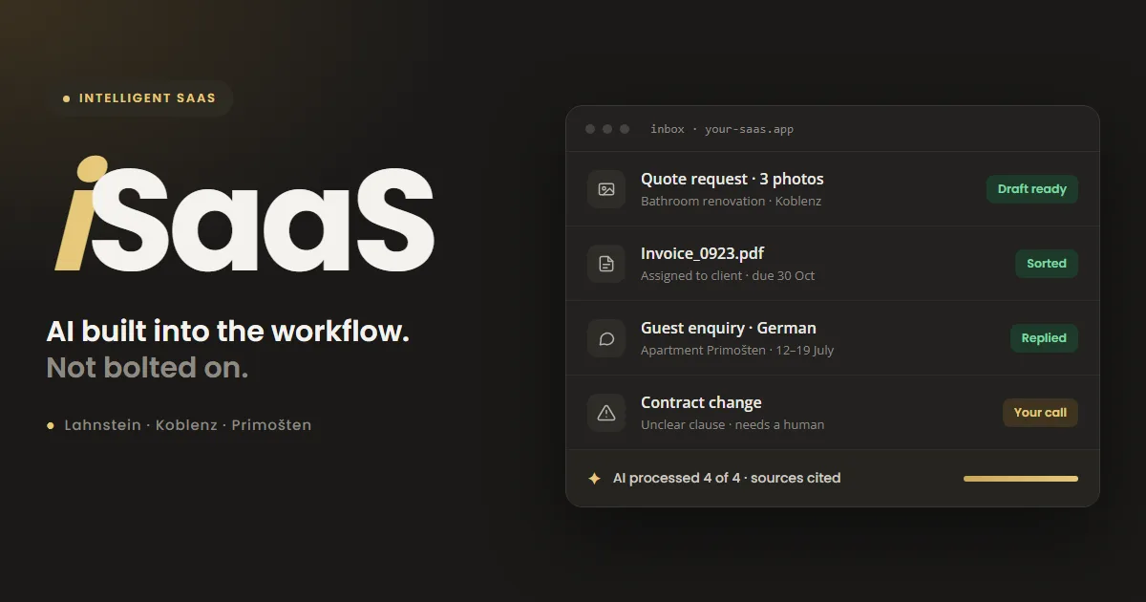Click the sparkle icon beside AI processed
1146x602 pixels.
point(594,479)
